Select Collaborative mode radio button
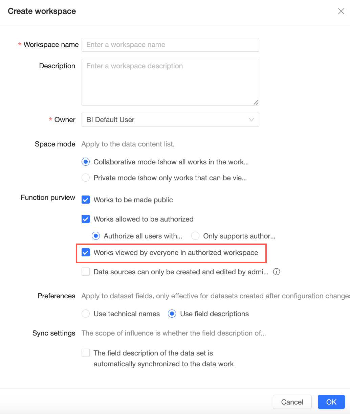The width and height of the screenshot is (350, 414). 86,162
